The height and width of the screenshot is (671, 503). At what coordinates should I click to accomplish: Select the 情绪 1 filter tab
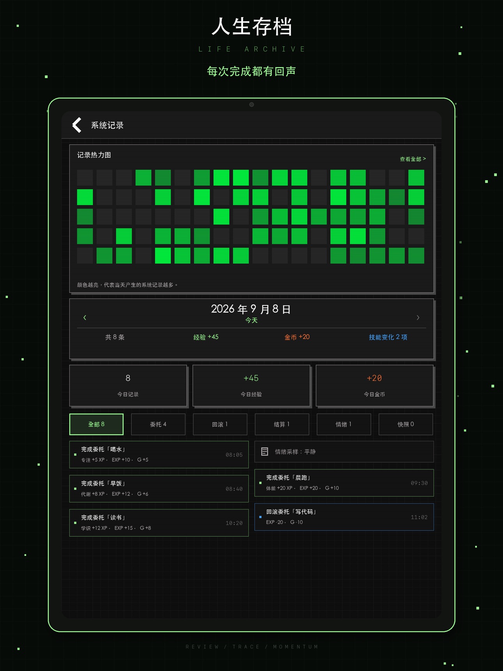pyautogui.click(x=344, y=424)
